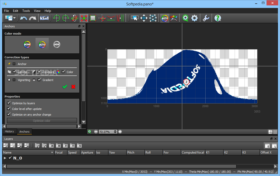Select the image selection pointer tool
Screen dimensions: 280x176
coord(135,18)
